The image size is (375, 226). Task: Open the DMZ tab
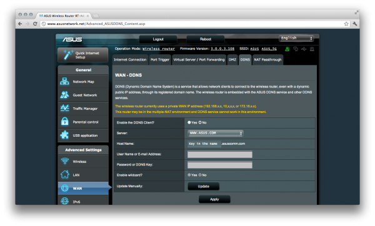[232, 60]
